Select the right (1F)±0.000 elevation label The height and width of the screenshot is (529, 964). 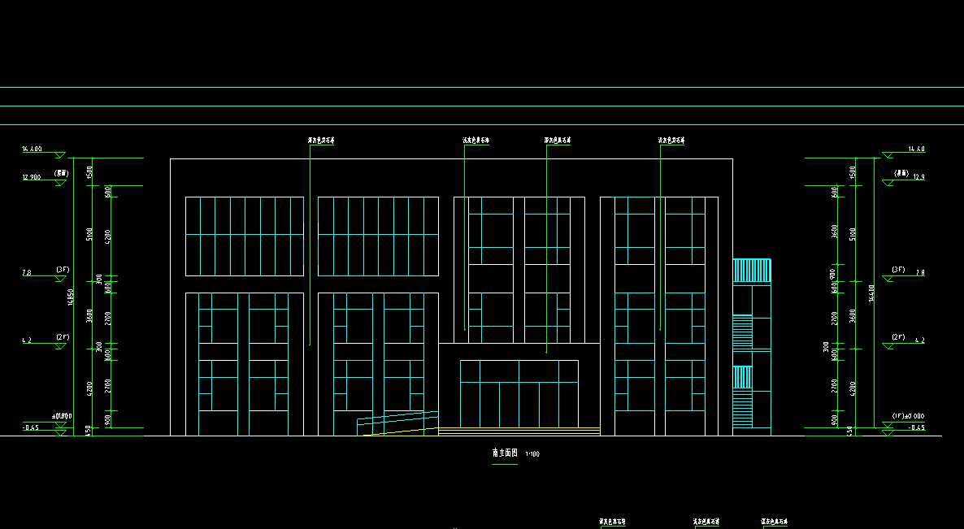click(x=907, y=416)
